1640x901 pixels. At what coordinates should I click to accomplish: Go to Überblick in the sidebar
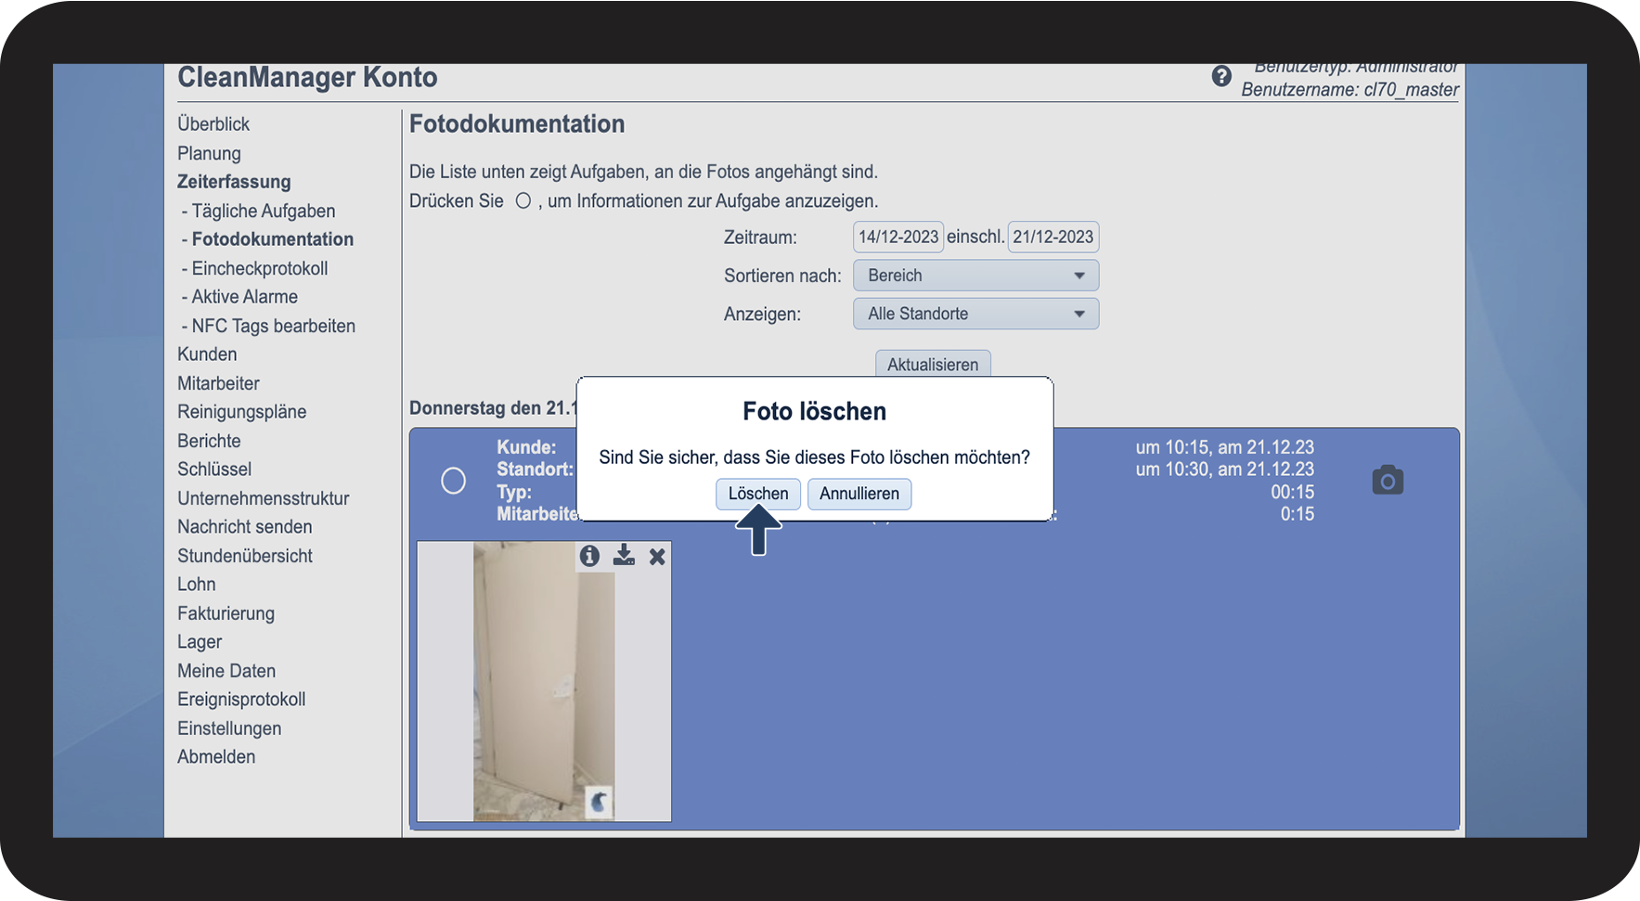pos(213,124)
